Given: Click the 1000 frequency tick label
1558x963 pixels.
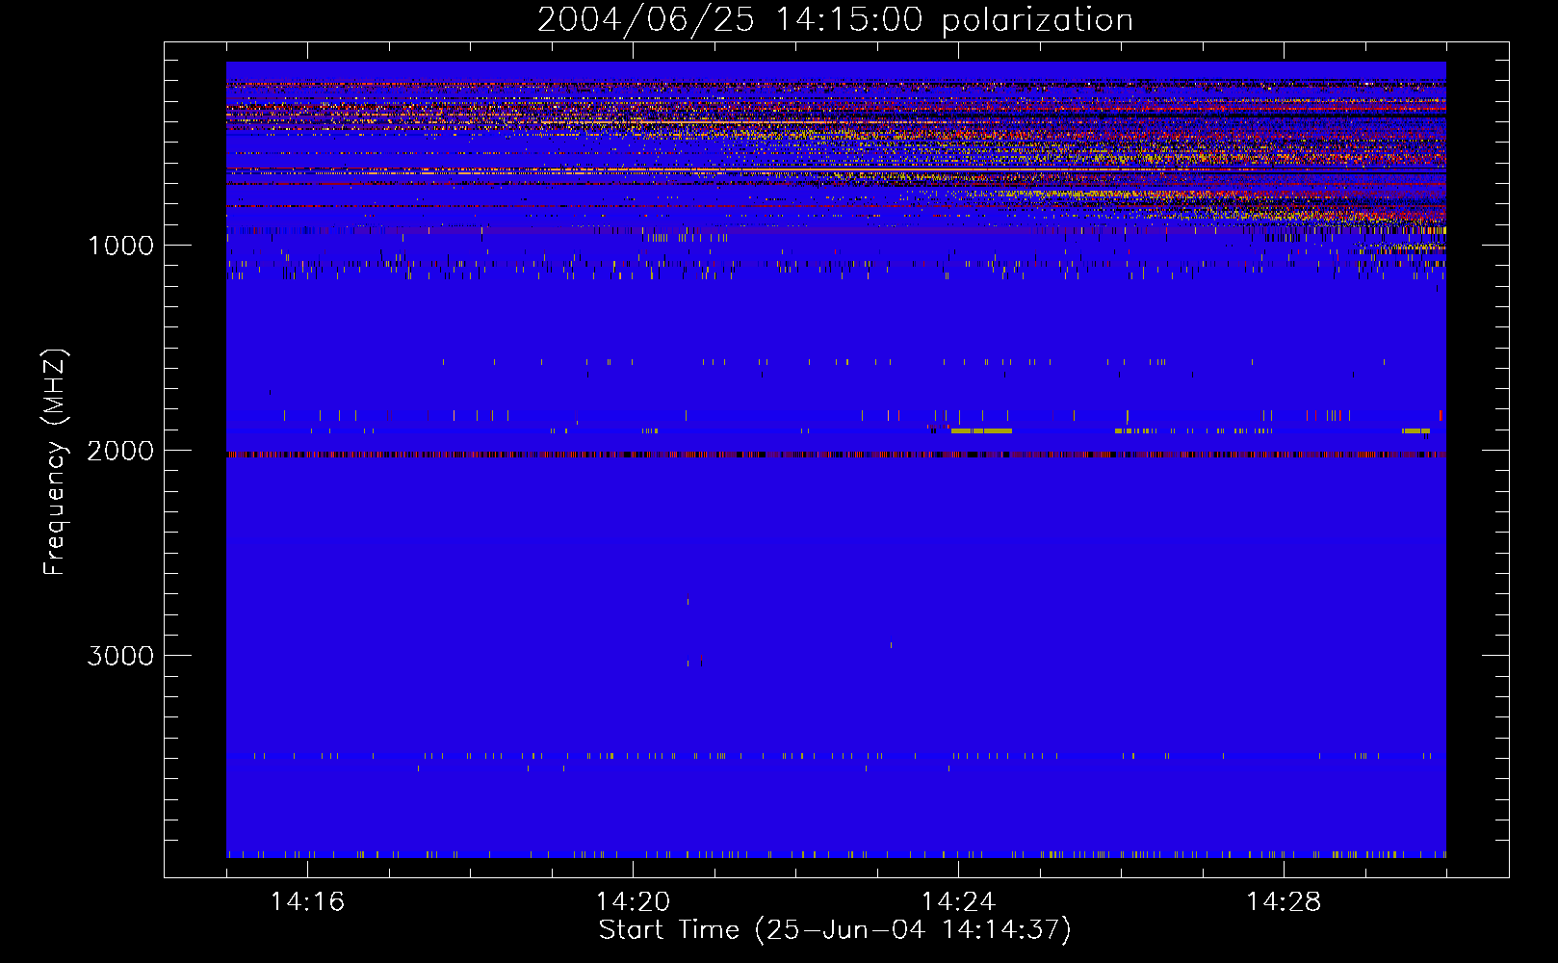Looking at the screenshot, I should 120,246.
